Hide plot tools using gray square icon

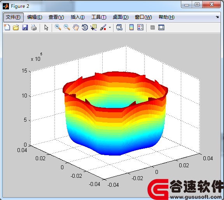[x=152, y=27]
